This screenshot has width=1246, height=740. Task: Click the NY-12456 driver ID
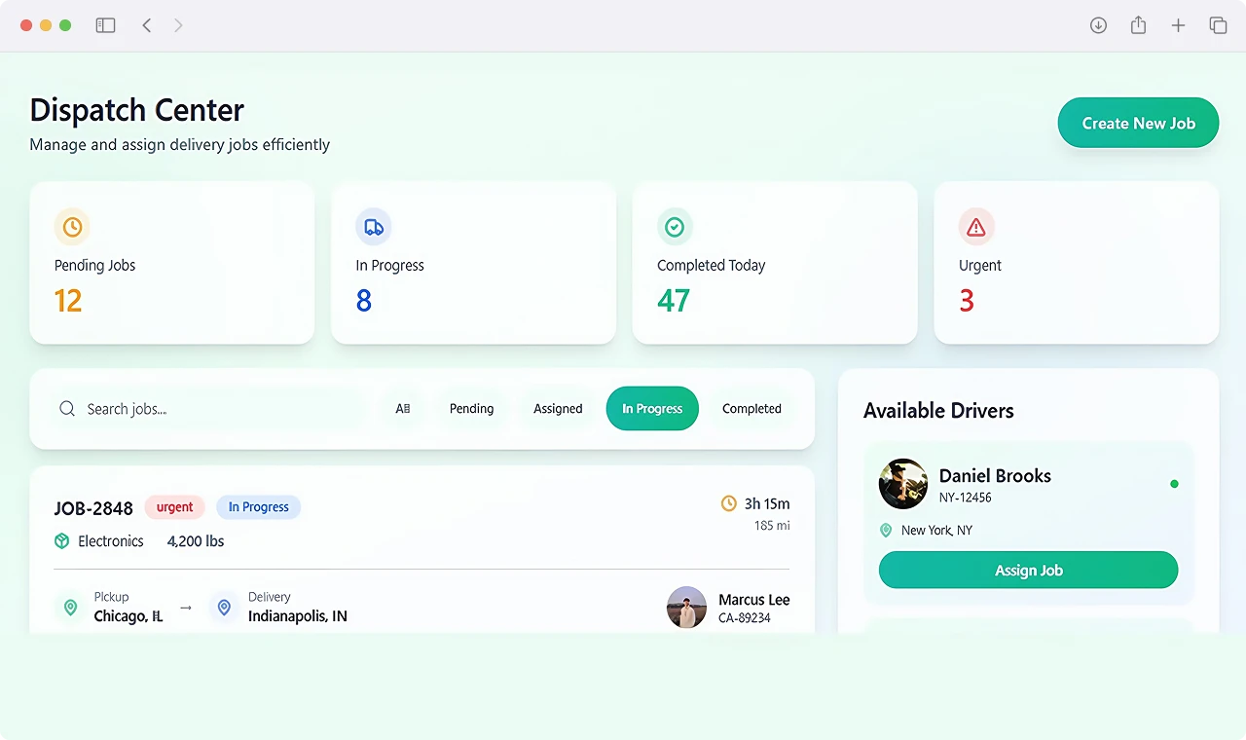[966, 498]
